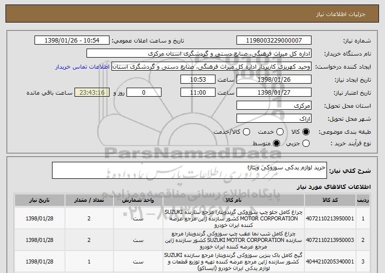Screen dimensions: 385x273
Task: Open the اطلاعات تماس خریدار link
Action: [82, 67]
